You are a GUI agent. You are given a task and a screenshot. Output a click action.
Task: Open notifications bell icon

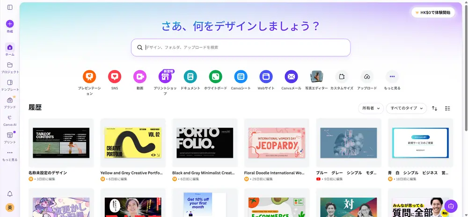pos(10,194)
